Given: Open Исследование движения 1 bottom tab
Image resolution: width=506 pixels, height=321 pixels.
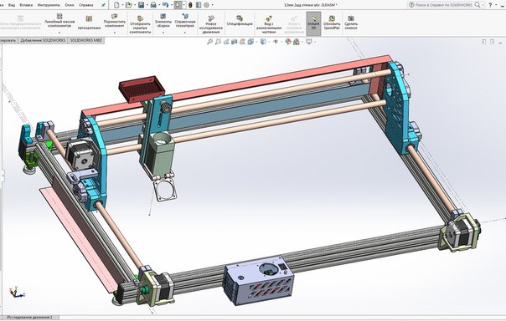Looking at the screenshot, I should [x=29, y=317].
